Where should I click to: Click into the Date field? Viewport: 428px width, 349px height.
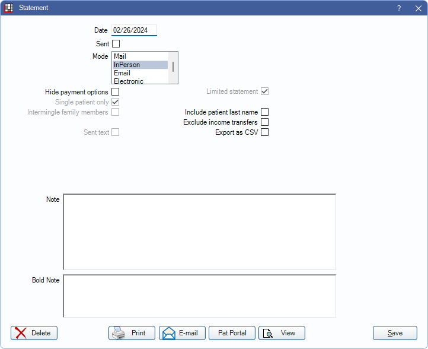(x=134, y=30)
